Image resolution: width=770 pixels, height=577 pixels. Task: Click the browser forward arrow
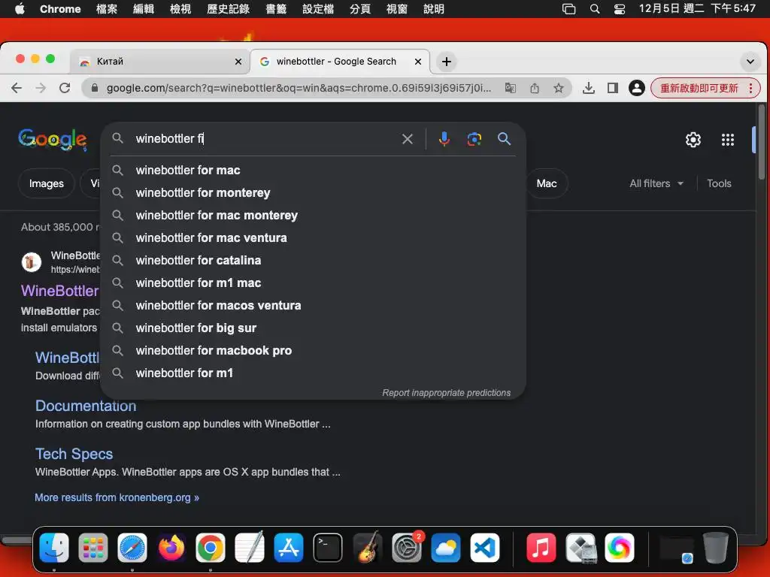pyautogui.click(x=41, y=88)
